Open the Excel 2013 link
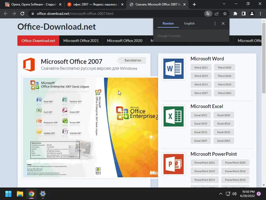Viewport: 266px width, 200px height. tap(201, 132)
